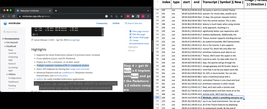Select the 'Welcome! | minikube' tab
267x109 pixels.
coord(33,11)
